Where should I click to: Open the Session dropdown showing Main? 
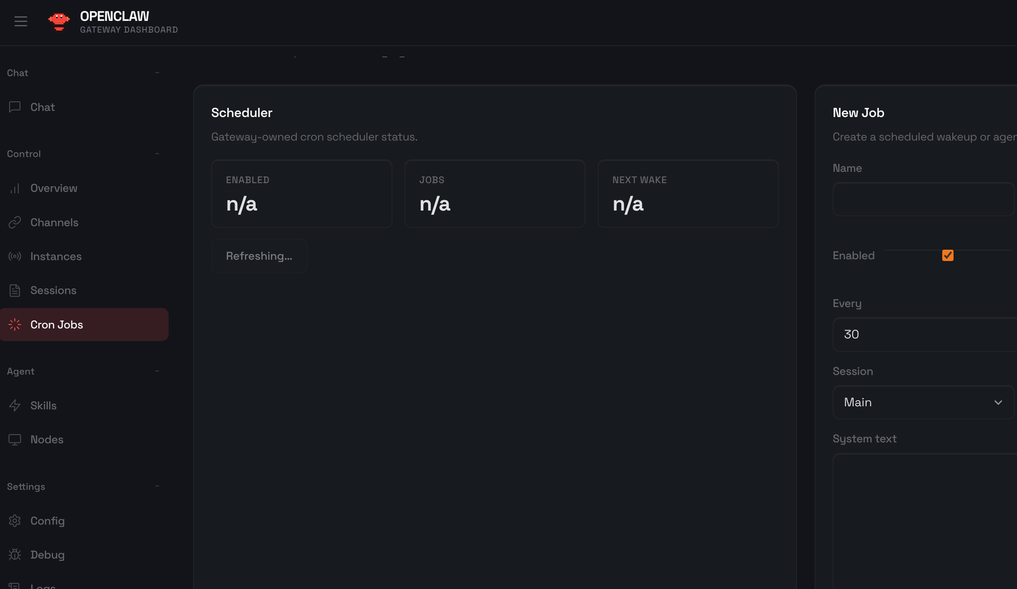(x=923, y=402)
